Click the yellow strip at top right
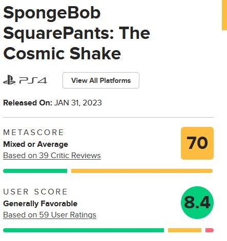Viewport: 227px width, 241px height. click(224, 15)
